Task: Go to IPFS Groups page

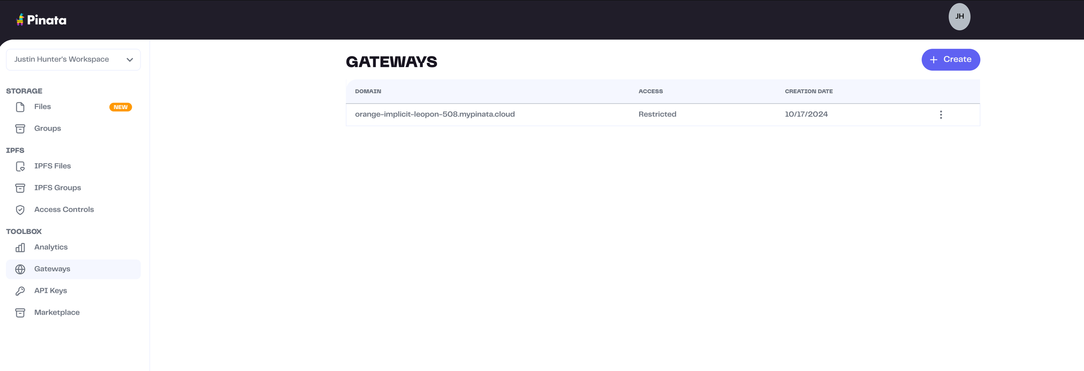Action: click(57, 188)
